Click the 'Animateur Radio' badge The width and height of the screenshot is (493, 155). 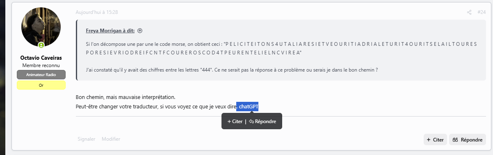click(41, 75)
